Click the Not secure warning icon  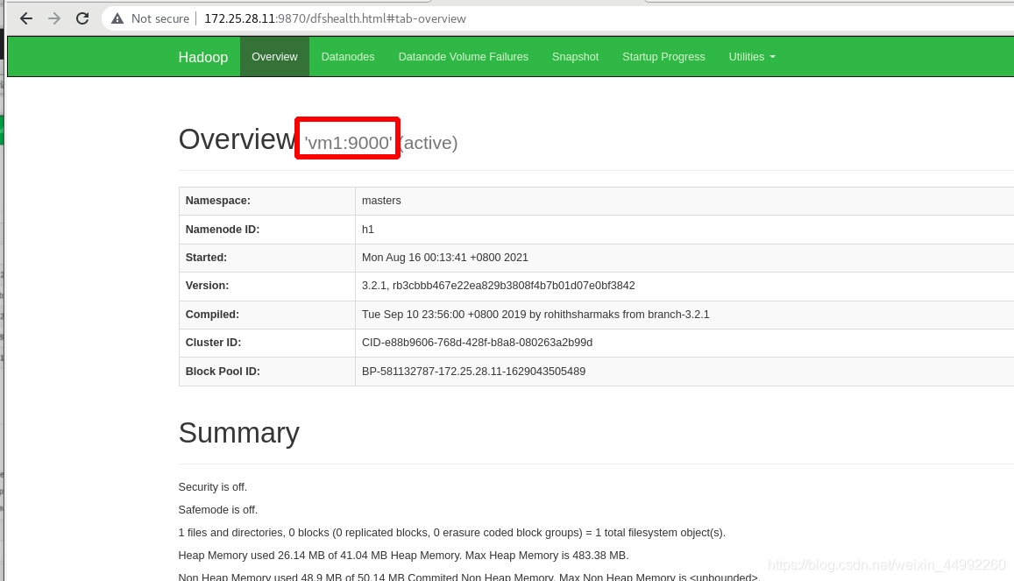pyautogui.click(x=117, y=18)
